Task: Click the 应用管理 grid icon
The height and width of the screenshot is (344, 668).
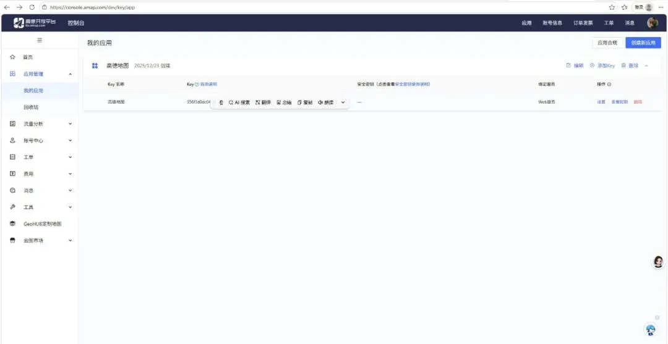Action: point(12,73)
